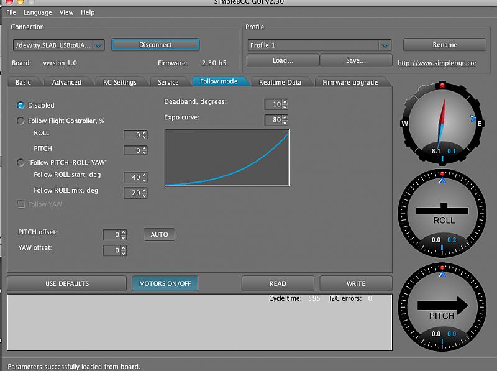Viewport: 497px width, 371px height.
Task: Click the PITCH angle gauge
Action: [x=442, y=307]
